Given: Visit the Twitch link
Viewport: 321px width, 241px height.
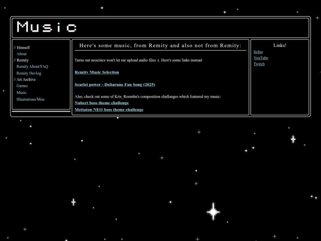Looking at the screenshot, I should click(x=259, y=64).
